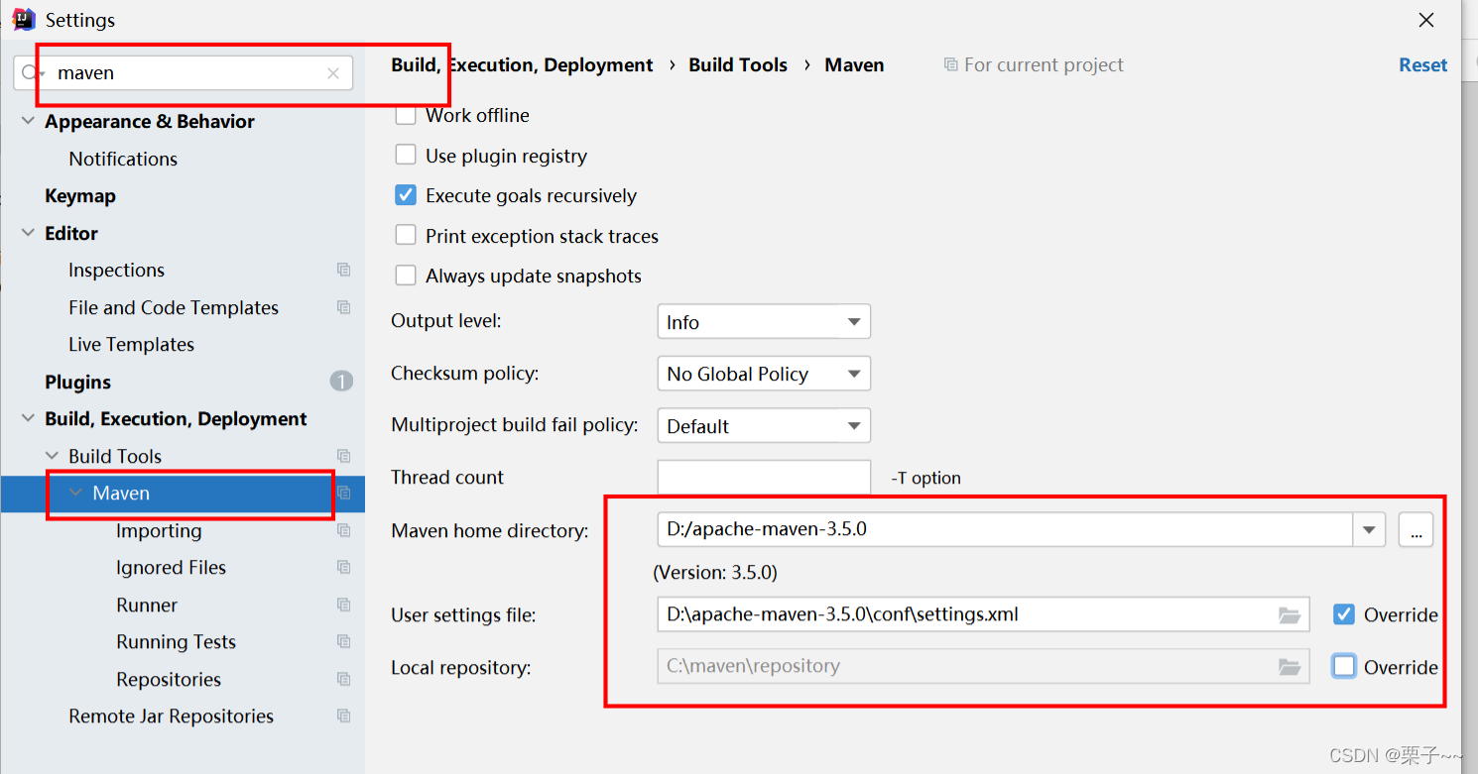
Task: Click project-level icon next to Running Tests
Action: tap(343, 641)
